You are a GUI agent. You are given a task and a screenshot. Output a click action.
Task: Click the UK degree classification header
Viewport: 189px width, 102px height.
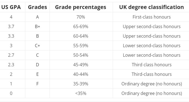[x=151, y=7]
